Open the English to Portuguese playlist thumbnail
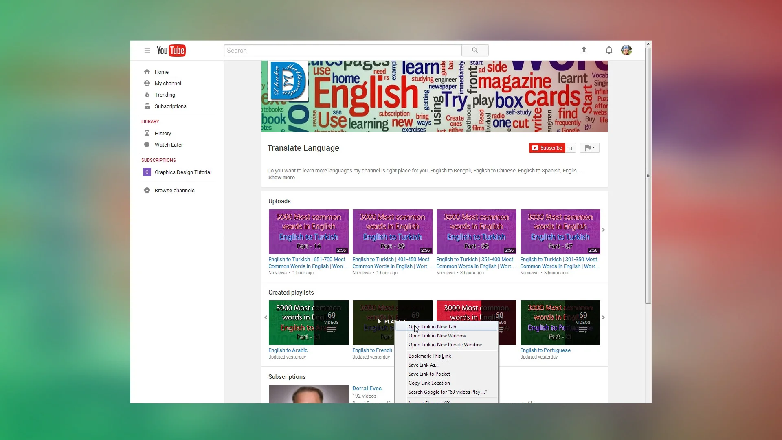This screenshot has width=782, height=440. (560, 323)
